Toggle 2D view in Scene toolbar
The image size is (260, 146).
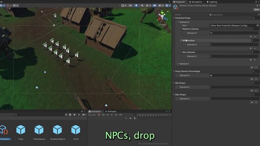tap(130, 5)
